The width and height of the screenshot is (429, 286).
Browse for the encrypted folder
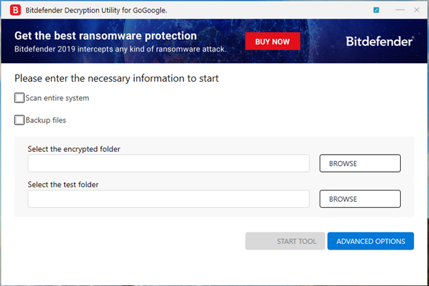(360, 164)
